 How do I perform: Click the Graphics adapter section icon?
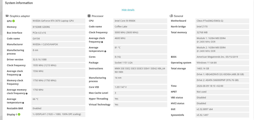pyautogui.click(x=7, y=16)
